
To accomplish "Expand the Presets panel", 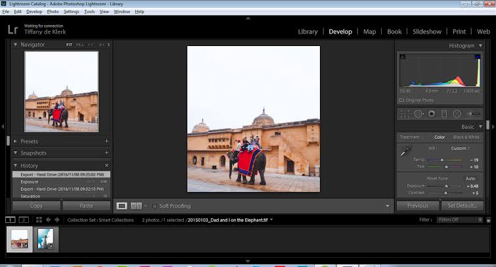I will click(x=16, y=141).
